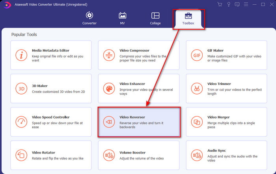This screenshot has height=174, width=276.
Task: Open the hamburger menu icon
Action: click(246, 4)
